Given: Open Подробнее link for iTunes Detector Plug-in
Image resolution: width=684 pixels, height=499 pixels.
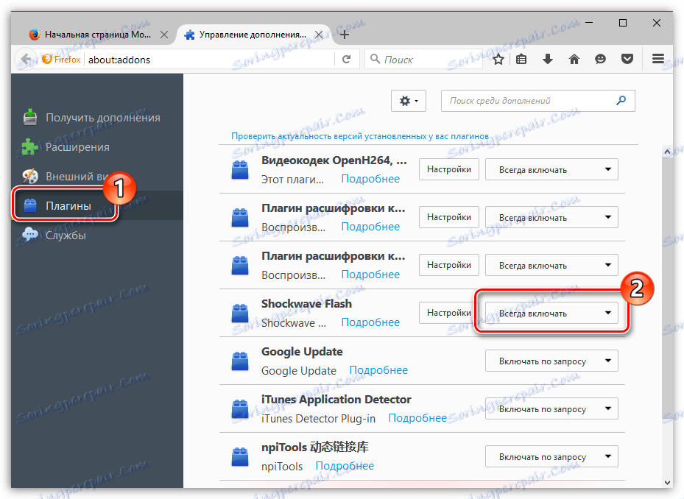Looking at the screenshot, I should (x=417, y=418).
